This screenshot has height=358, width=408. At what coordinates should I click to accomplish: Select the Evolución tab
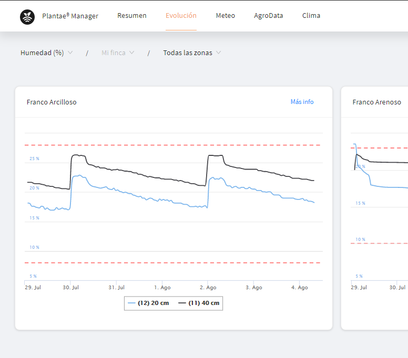(x=181, y=16)
